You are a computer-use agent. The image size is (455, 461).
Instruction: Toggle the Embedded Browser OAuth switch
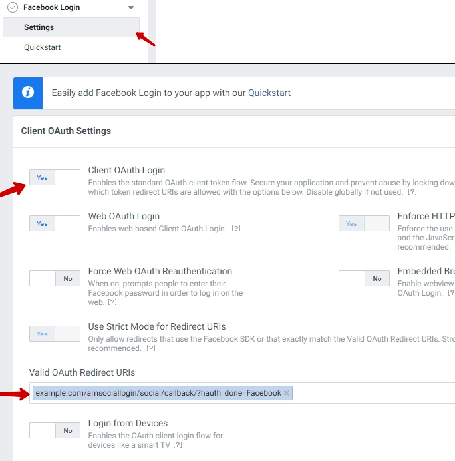pyautogui.click(x=364, y=278)
